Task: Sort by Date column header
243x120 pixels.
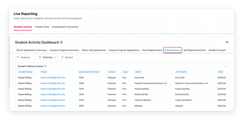Action: [x=221, y=72]
